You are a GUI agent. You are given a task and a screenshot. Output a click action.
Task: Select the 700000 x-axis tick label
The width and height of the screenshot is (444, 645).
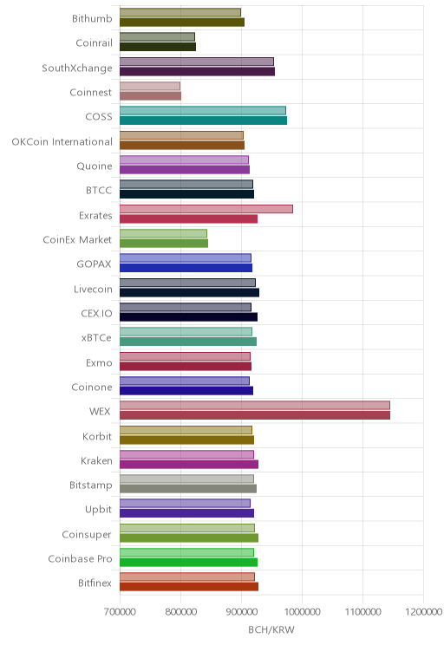120,612
